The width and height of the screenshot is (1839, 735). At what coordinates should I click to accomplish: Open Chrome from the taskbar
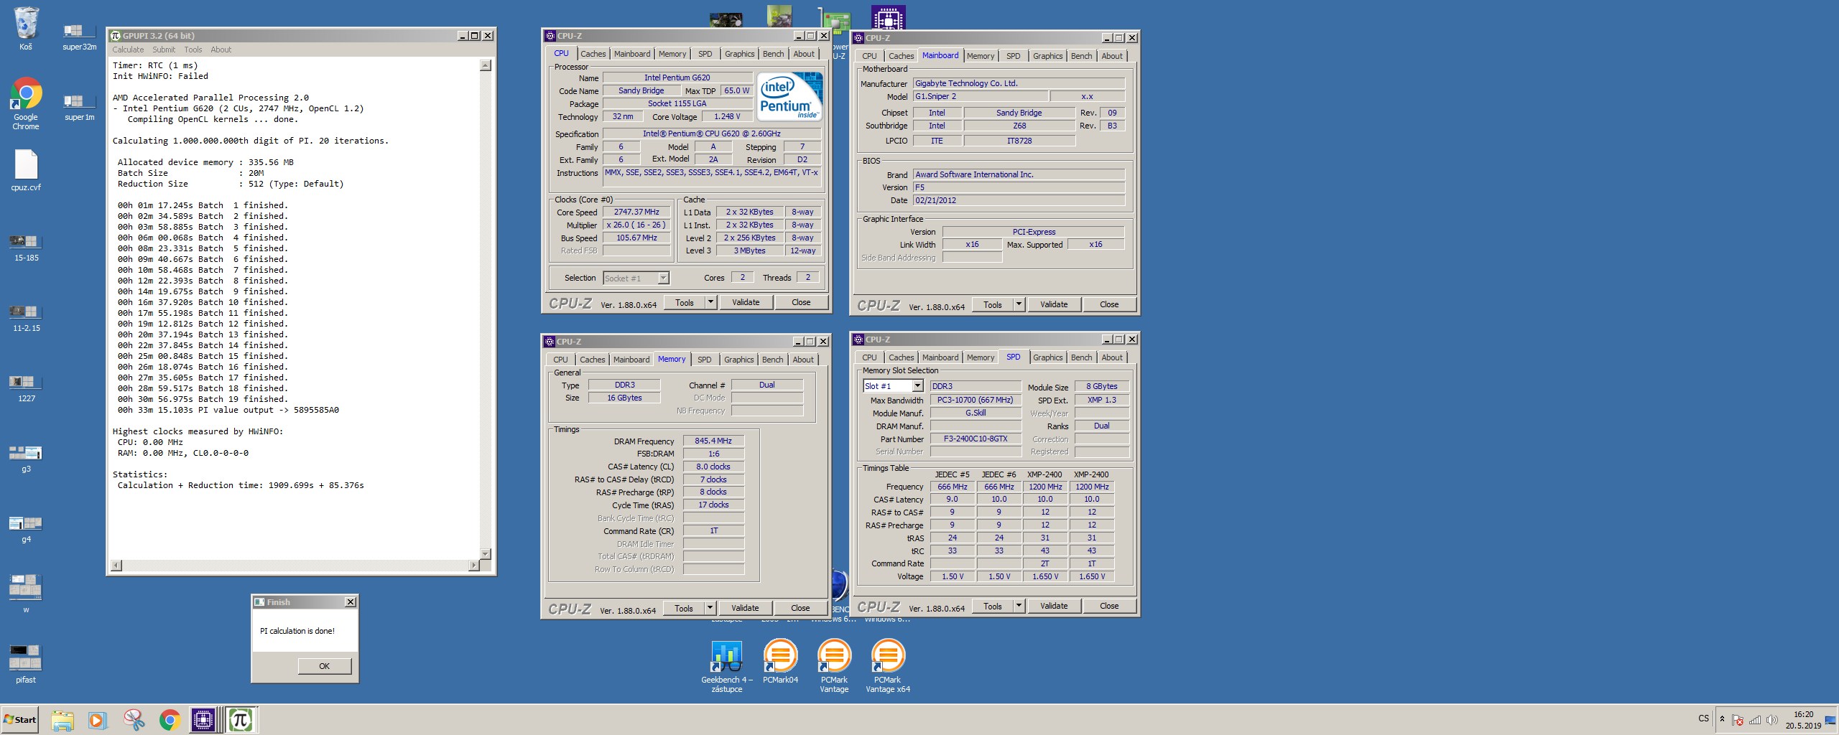170,719
